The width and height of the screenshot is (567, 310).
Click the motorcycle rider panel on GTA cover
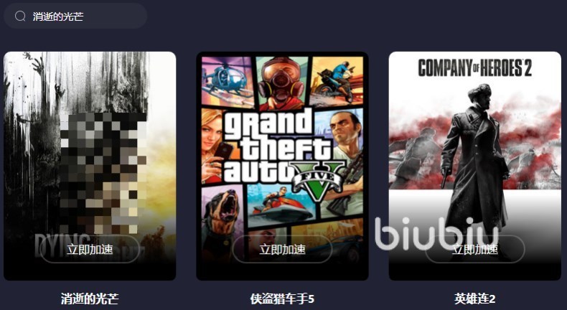[x=337, y=81]
